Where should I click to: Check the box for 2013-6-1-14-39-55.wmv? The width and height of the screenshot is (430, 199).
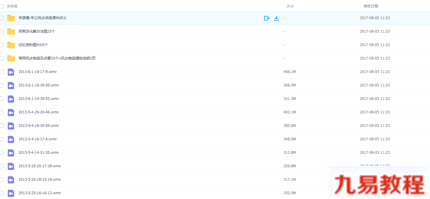point(1,99)
